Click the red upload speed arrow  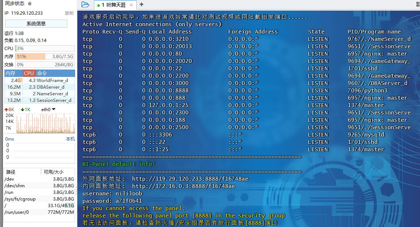click(6, 110)
